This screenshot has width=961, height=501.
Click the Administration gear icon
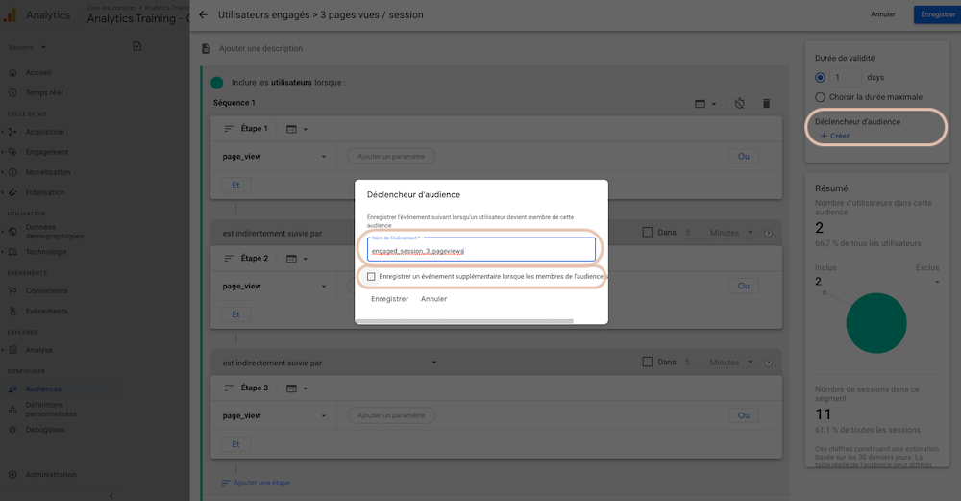[x=12, y=475]
